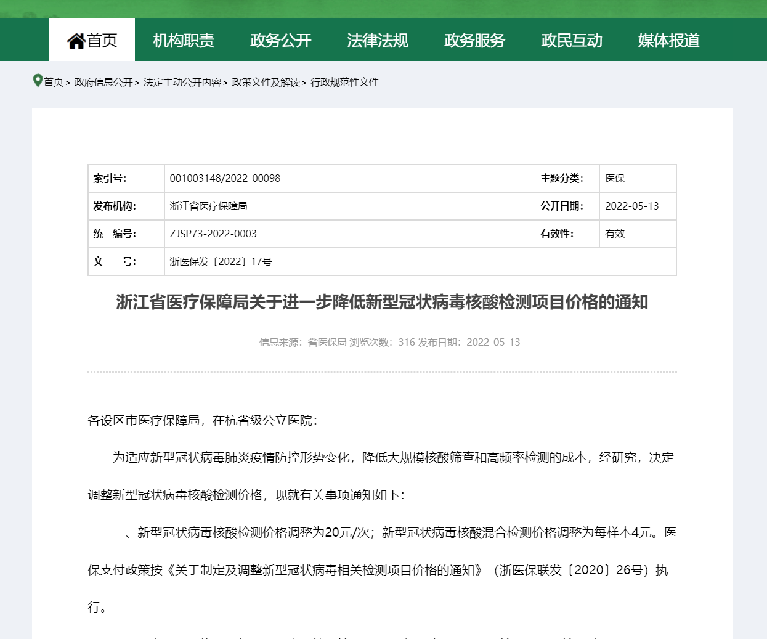The image size is (767, 639).
Task: Click line citing 浙医保联发〔2020〕26号
Action: pos(378,570)
